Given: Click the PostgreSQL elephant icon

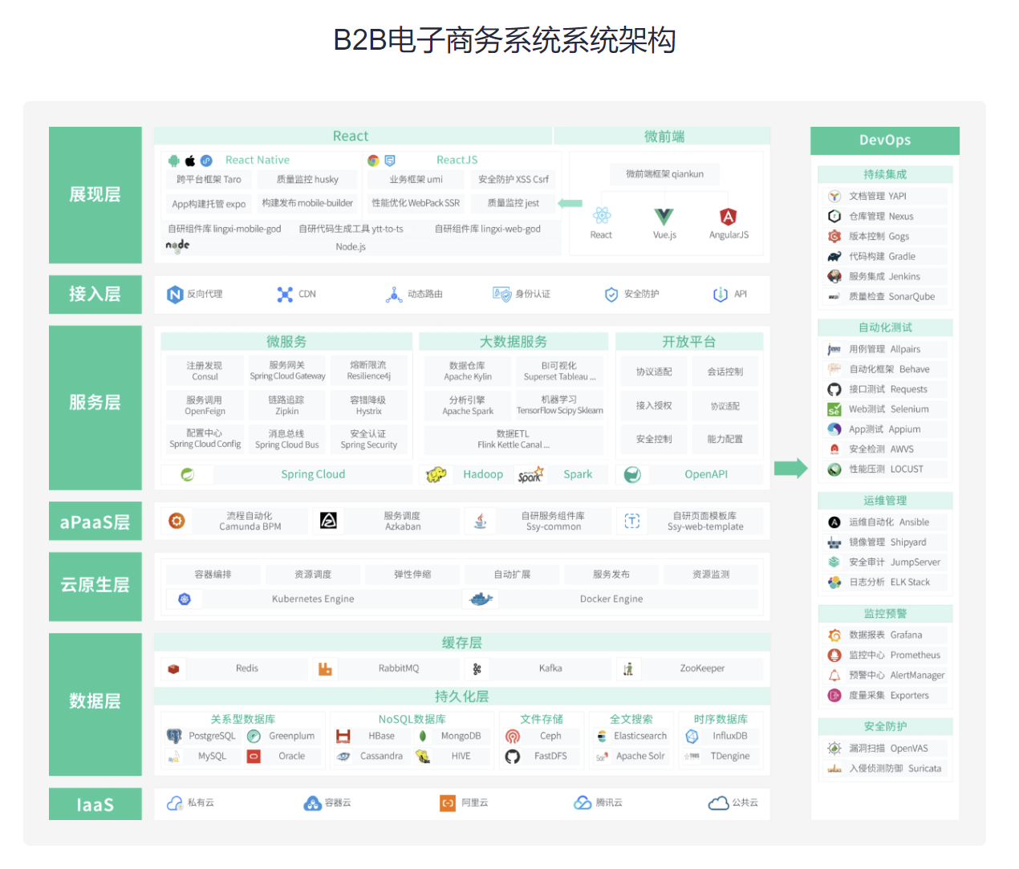Looking at the screenshot, I should (x=174, y=736).
